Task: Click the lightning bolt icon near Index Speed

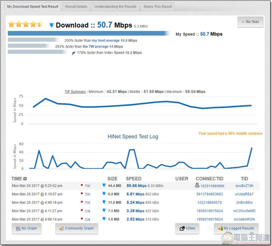Action: [x=73, y=53]
